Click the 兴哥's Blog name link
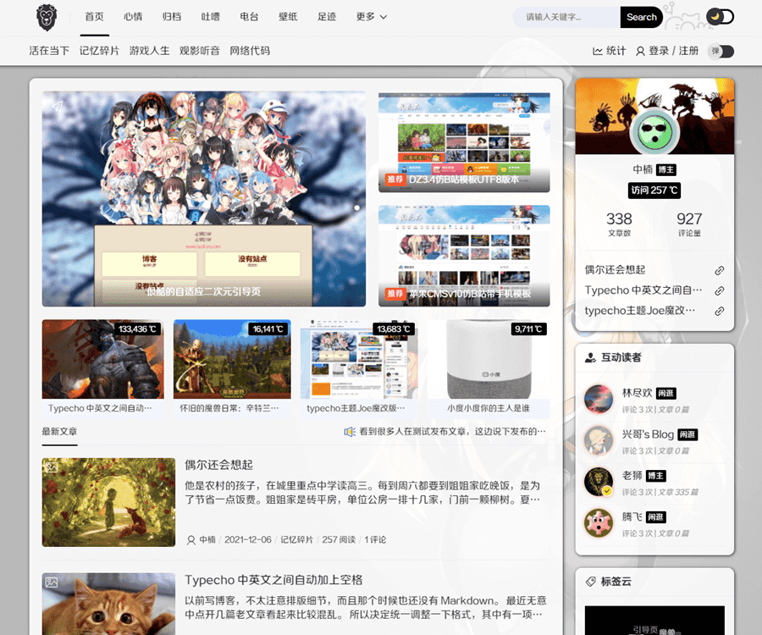Image resolution: width=762 pixels, height=635 pixels. (x=648, y=434)
